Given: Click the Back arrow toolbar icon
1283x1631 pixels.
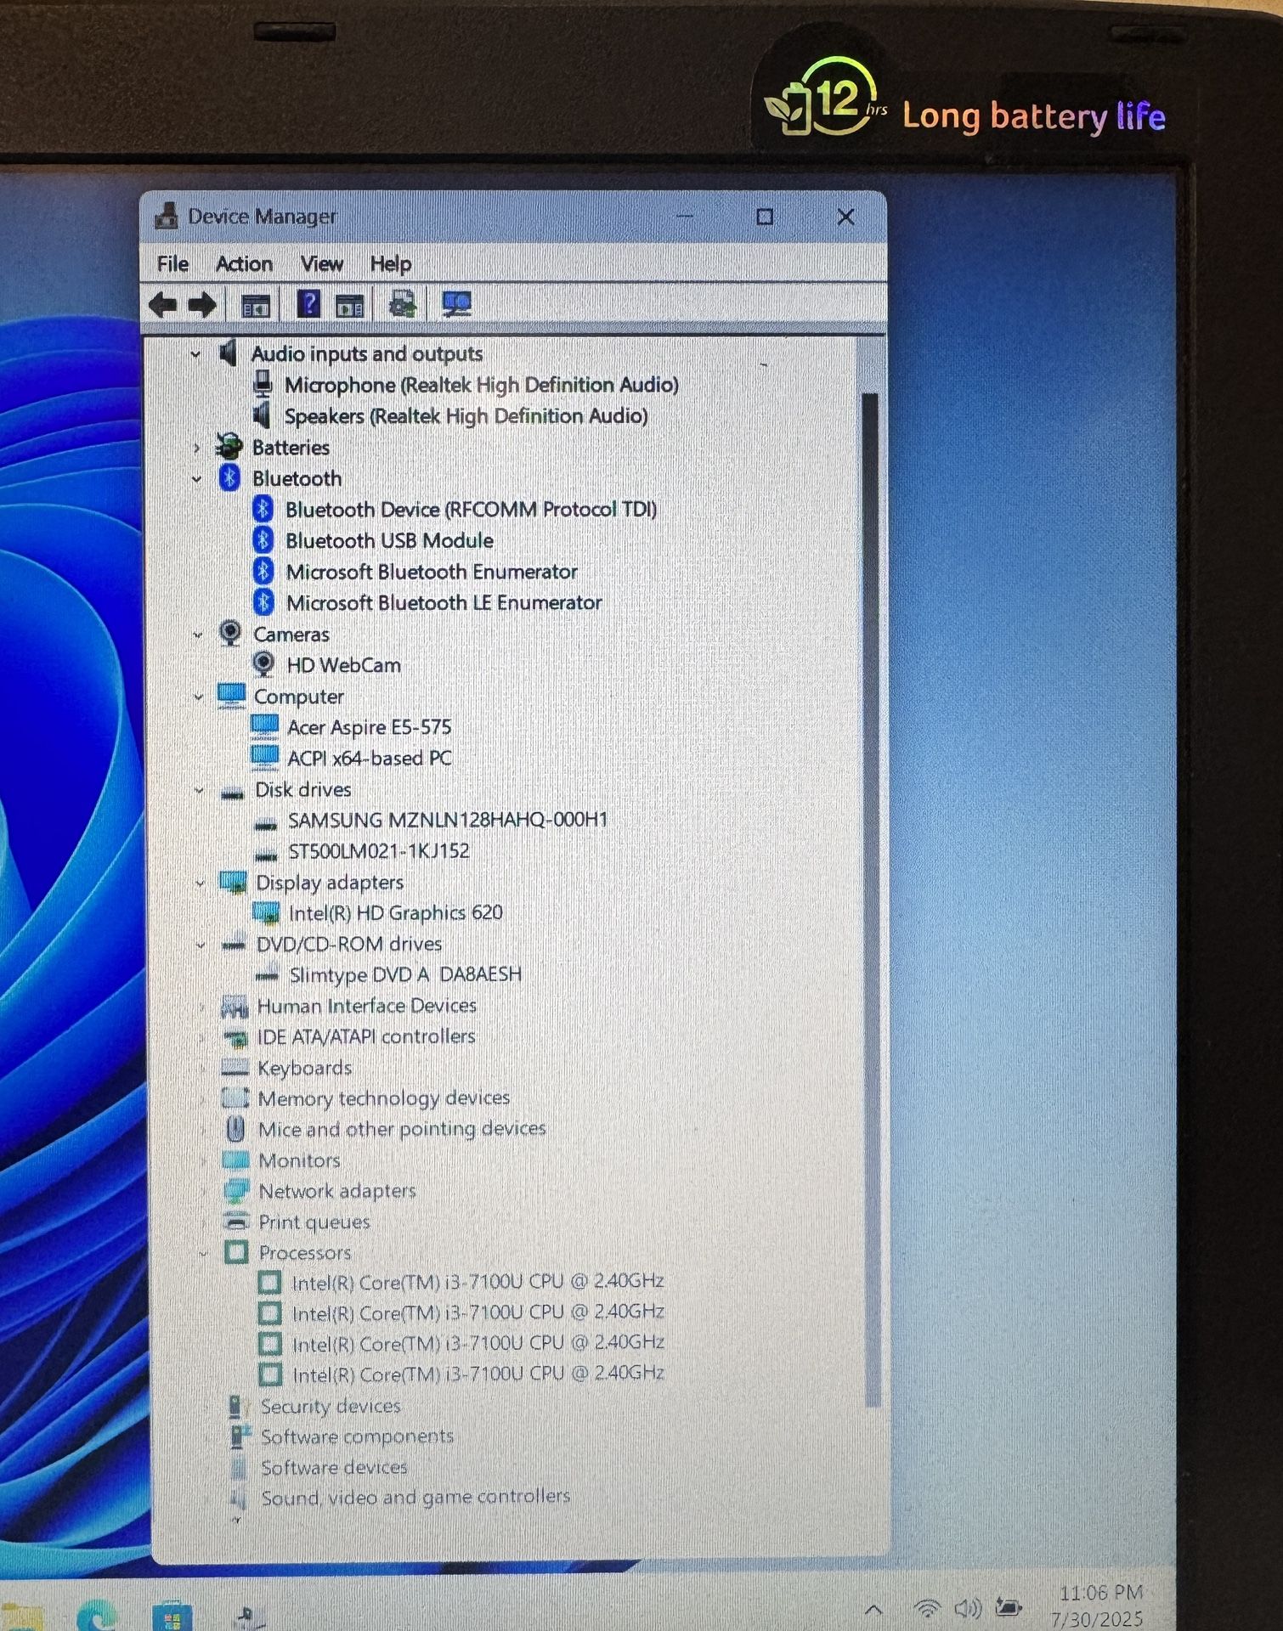Looking at the screenshot, I should coord(162,304).
